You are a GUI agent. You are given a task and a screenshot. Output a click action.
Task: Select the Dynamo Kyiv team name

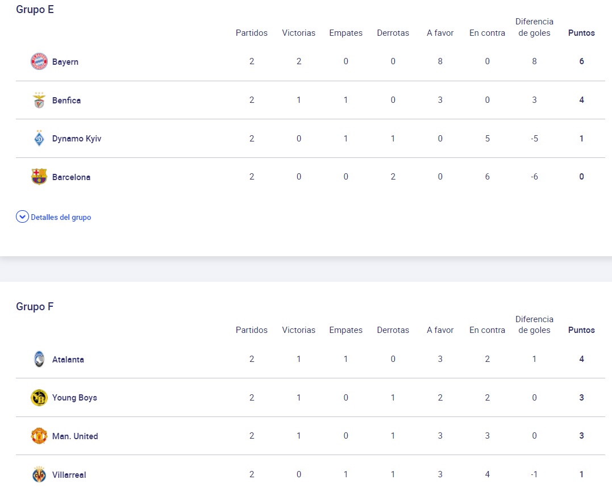[77, 139]
